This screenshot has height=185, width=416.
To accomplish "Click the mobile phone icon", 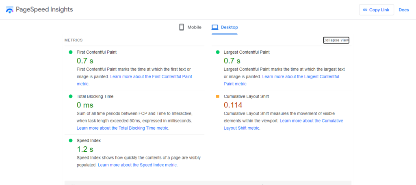I will 182,27.
